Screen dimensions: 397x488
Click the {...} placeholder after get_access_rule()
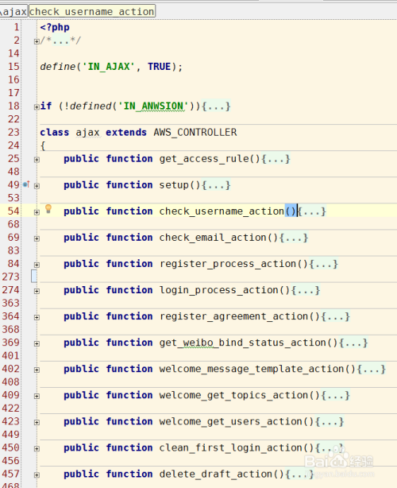(x=276, y=159)
